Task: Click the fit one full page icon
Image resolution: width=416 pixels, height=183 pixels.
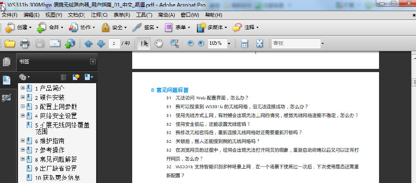Action: [x=259, y=43]
